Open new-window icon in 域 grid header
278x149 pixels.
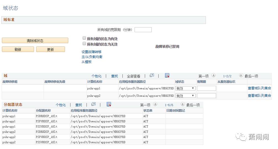pyautogui.click(x=152, y=76)
